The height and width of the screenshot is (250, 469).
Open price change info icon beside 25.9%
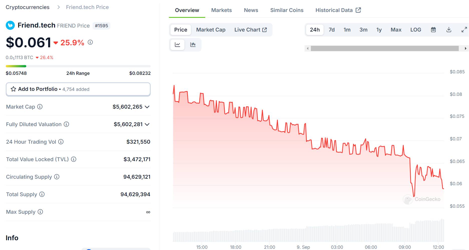[90, 42]
